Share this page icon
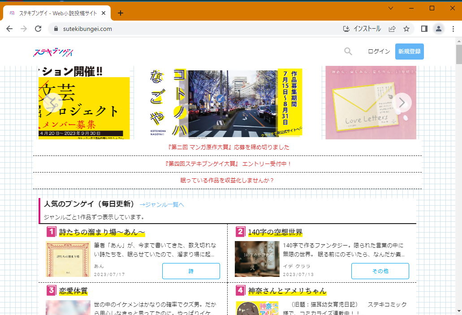Viewport: 462px width, 315px height. pyautogui.click(x=392, y=29)
